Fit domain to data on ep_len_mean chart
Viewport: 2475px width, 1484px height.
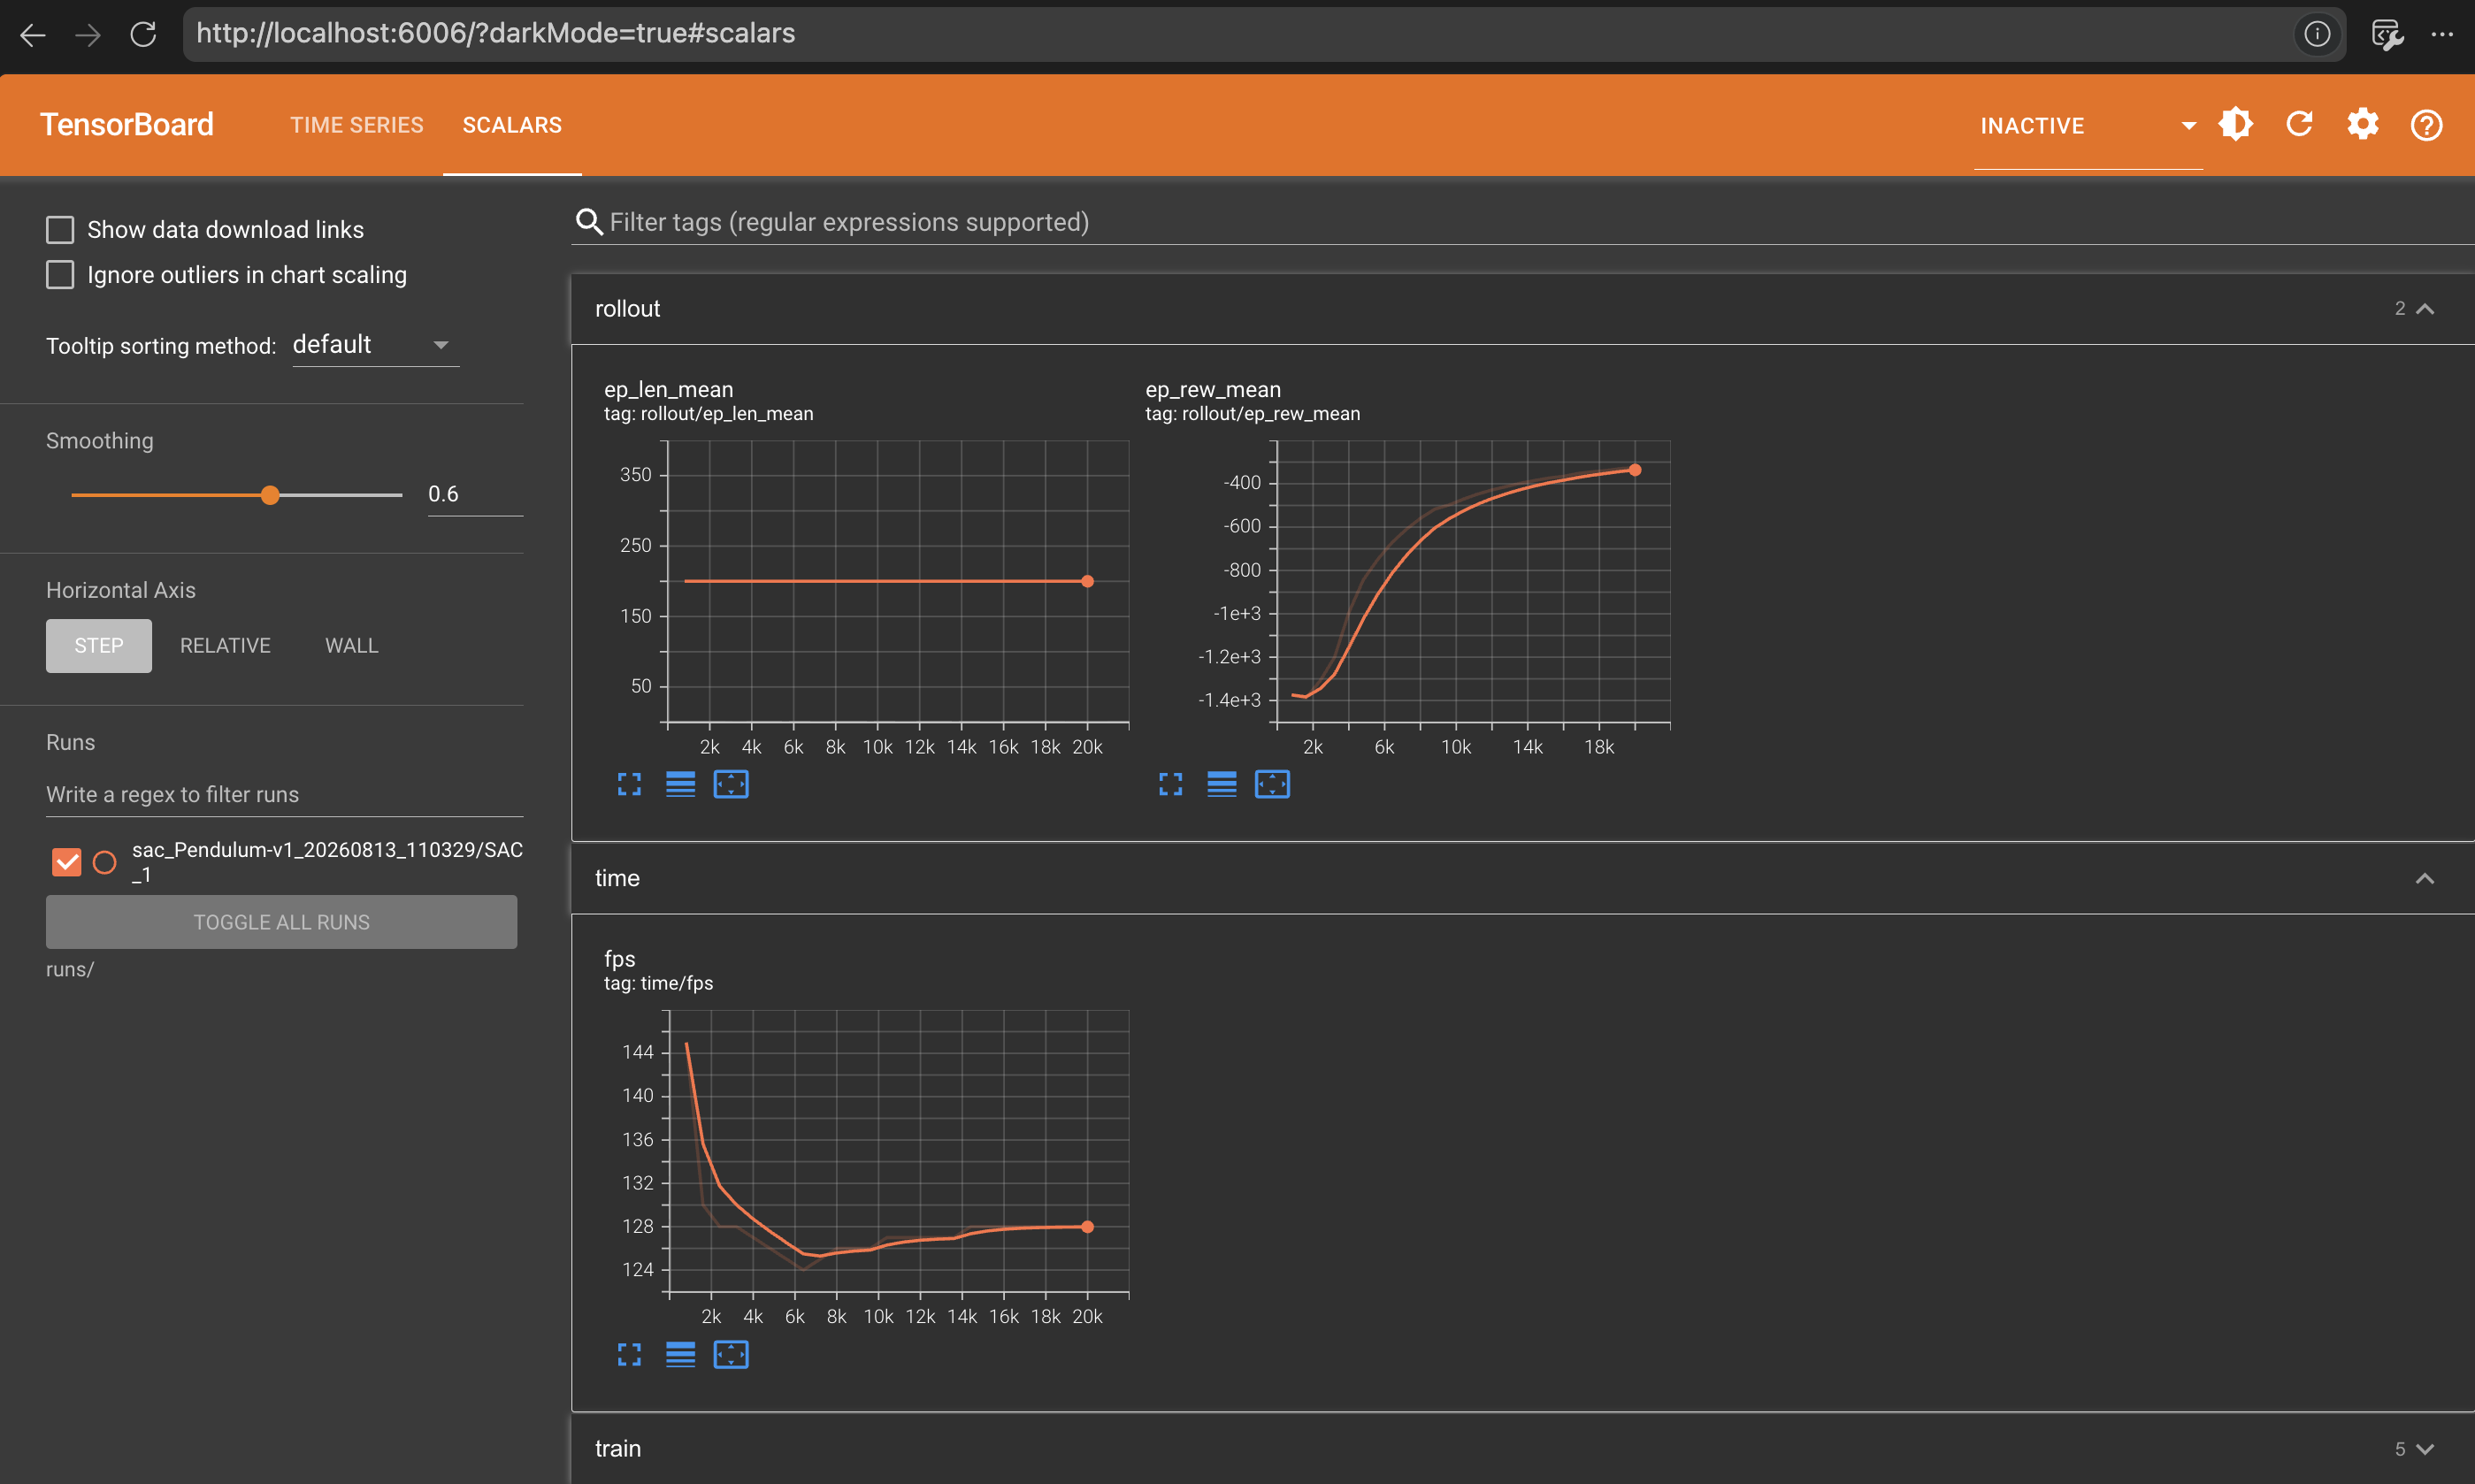point(731,785)
